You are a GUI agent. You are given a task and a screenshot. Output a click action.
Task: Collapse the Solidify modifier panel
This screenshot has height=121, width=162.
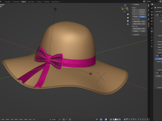point(156,15)
